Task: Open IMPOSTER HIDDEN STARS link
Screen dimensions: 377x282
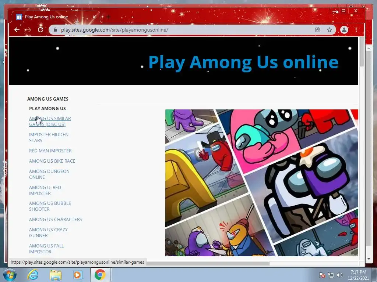Action: (49, 137)
